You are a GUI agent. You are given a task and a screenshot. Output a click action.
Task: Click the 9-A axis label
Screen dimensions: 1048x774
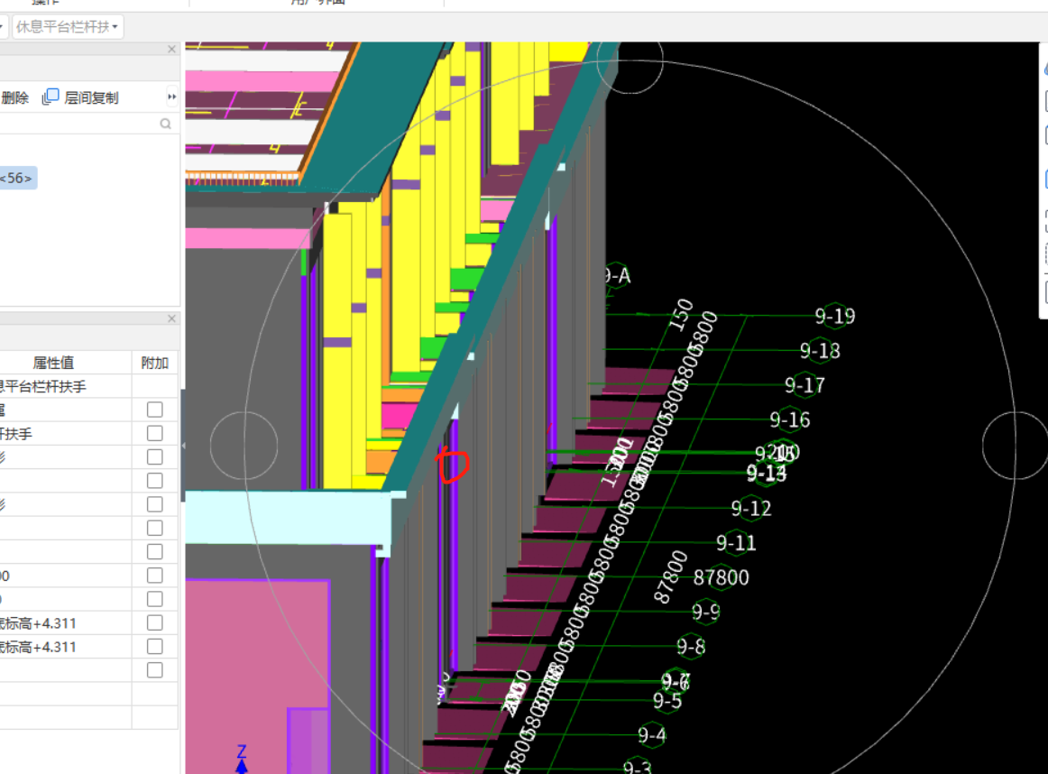click(x=618, y=276)
